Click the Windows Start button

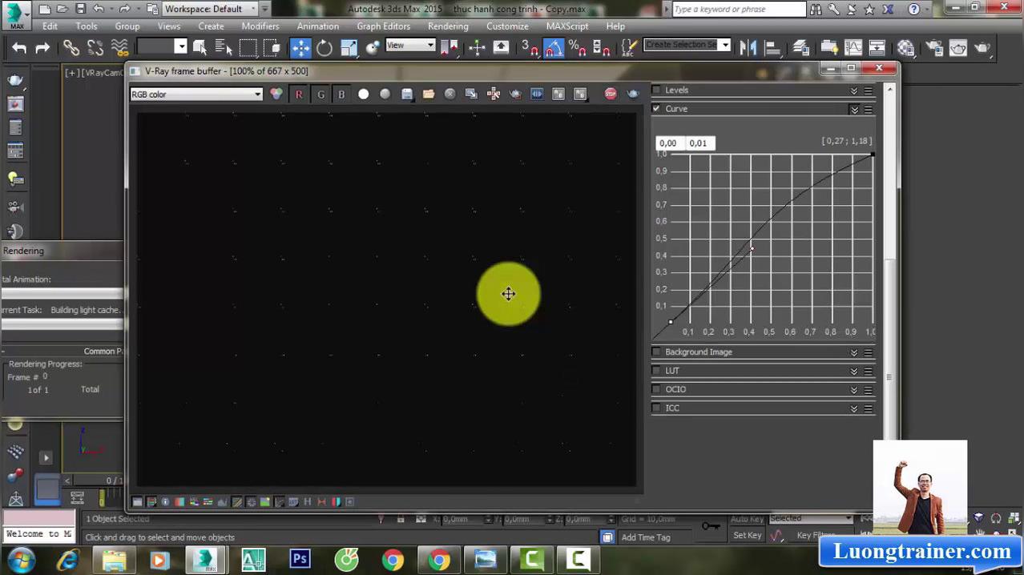click(21, 559)
